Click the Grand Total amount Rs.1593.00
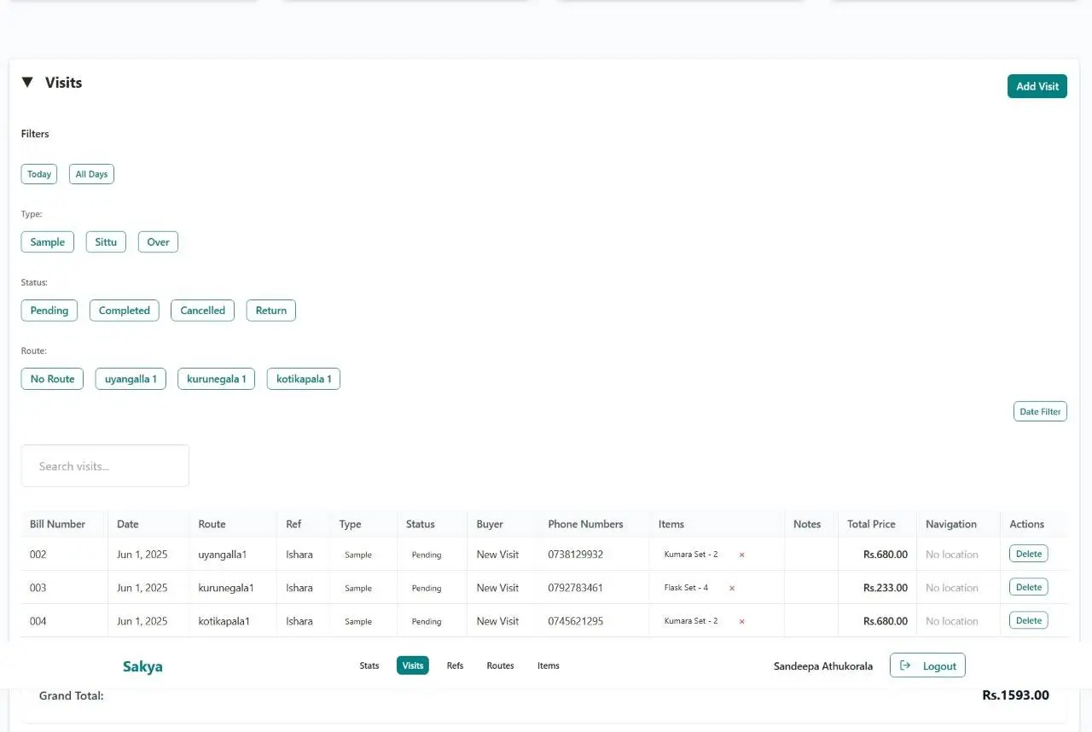This screenshot has width=1092, height=732. 1015,695
